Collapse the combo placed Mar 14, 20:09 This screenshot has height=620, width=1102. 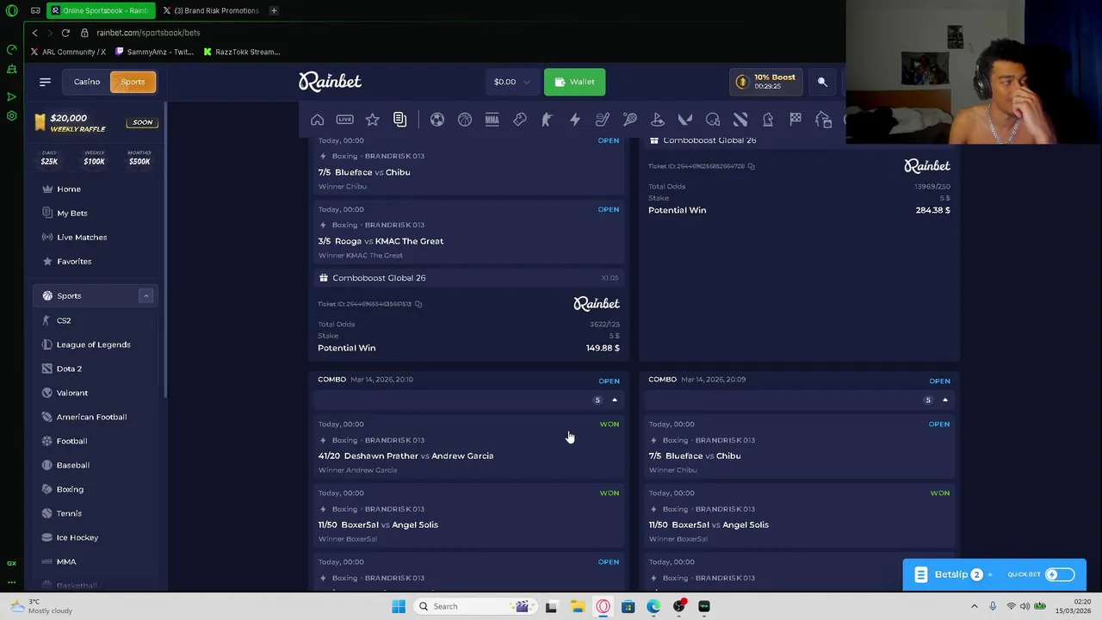944,400
